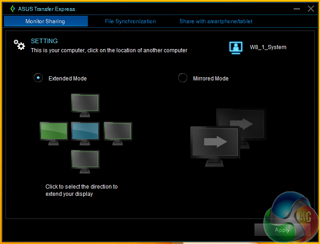
Task: Select the right monitor to extend rightward
Action: pos(118,134)
